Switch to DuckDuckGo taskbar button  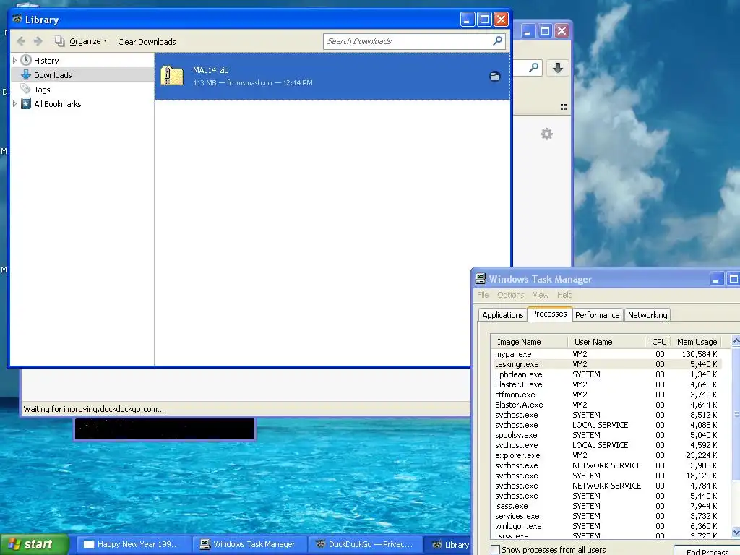coord(365,545)
